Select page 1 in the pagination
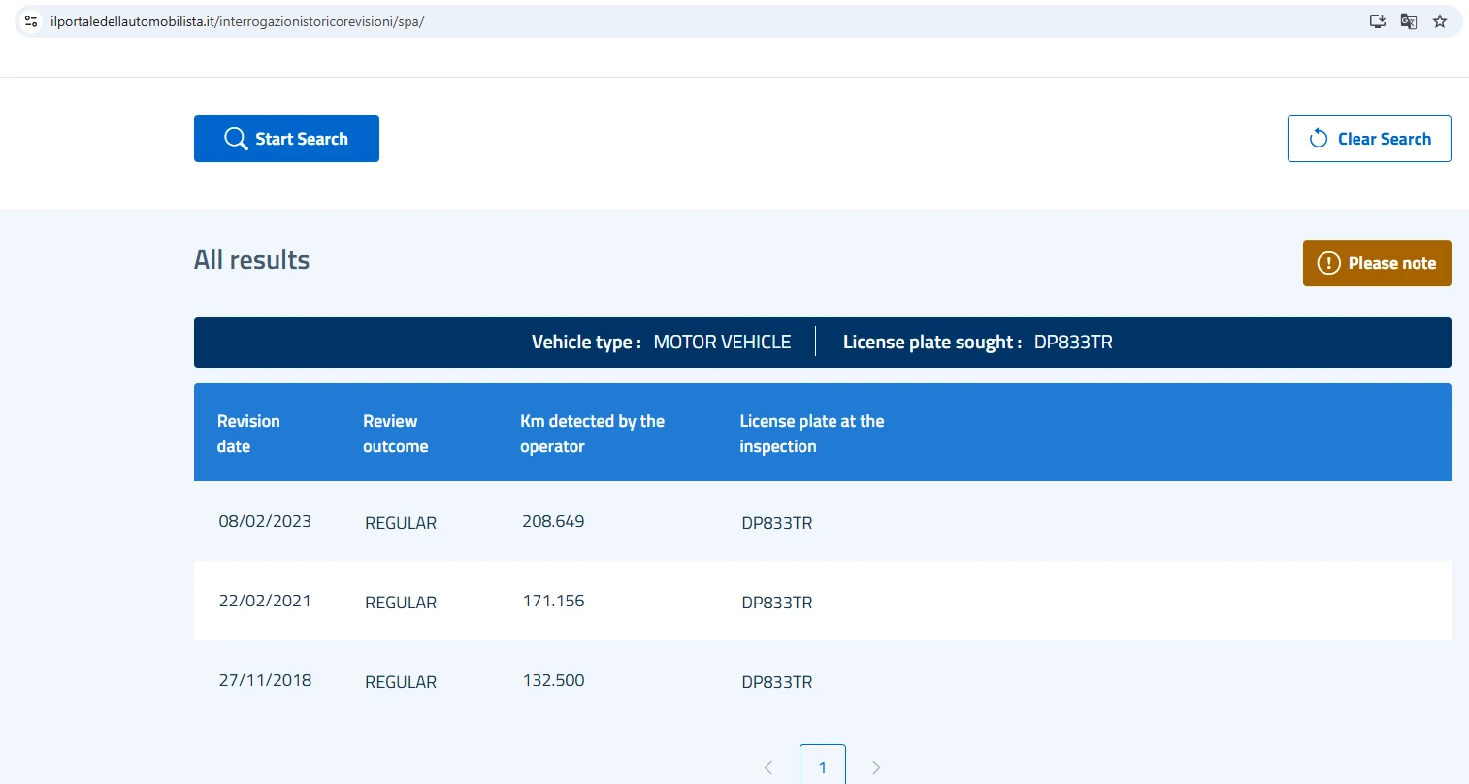Screen dimensions: 1469x784 [x=823, y=767]
